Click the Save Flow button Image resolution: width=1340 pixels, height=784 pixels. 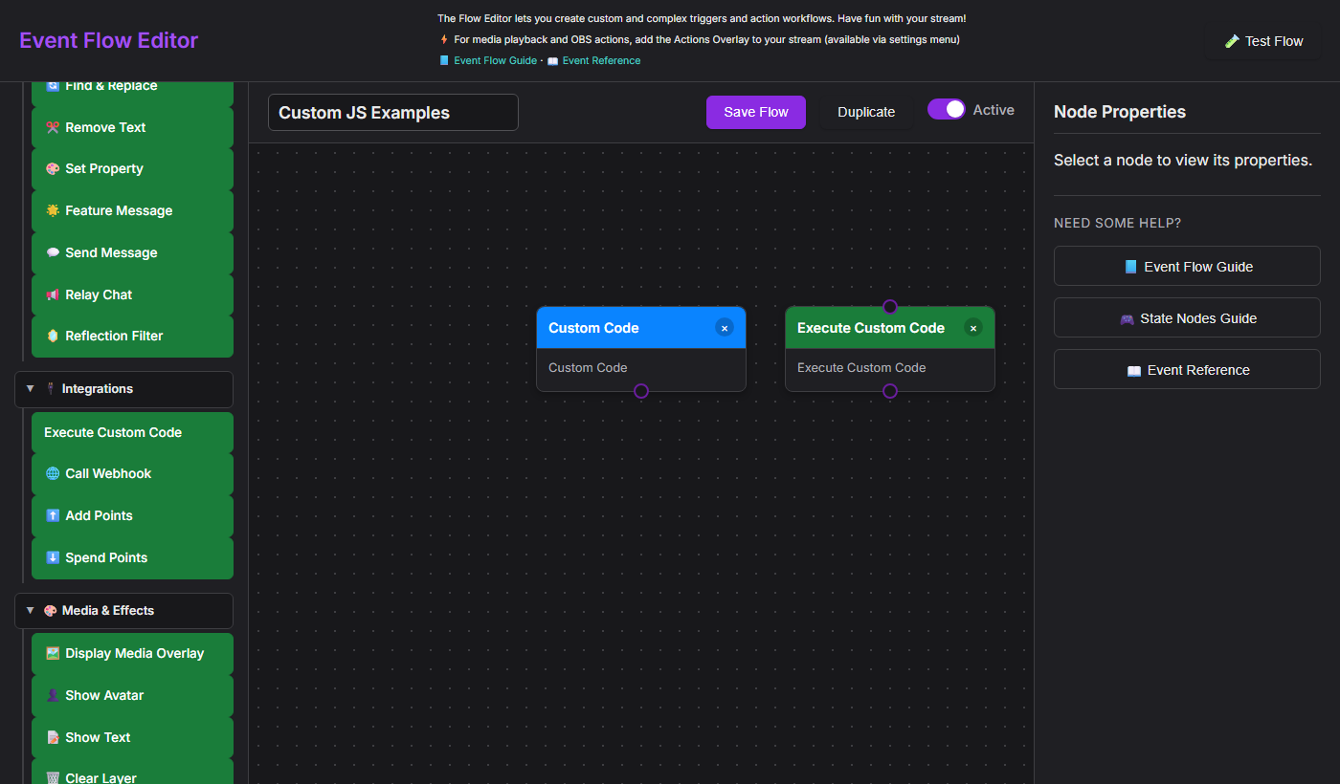[x=755, y=112]
